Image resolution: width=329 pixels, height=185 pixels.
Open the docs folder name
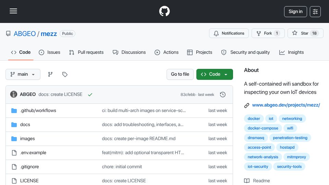25,125
